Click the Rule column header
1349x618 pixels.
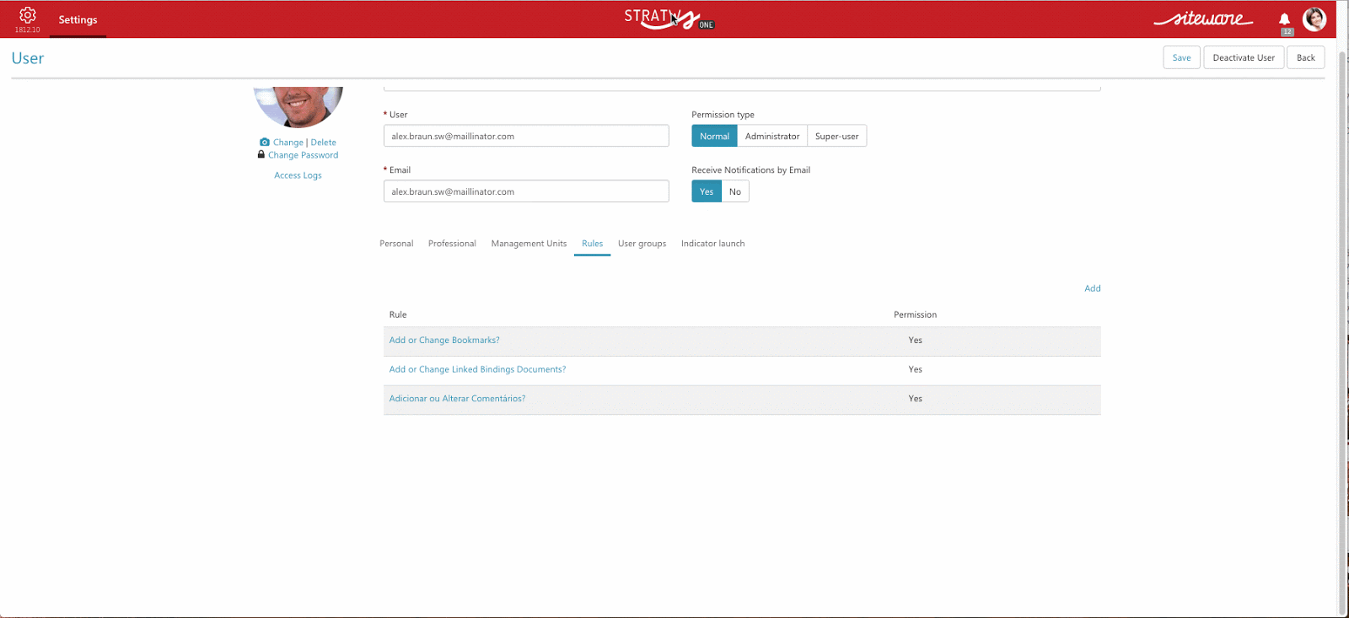pos(398,314)
